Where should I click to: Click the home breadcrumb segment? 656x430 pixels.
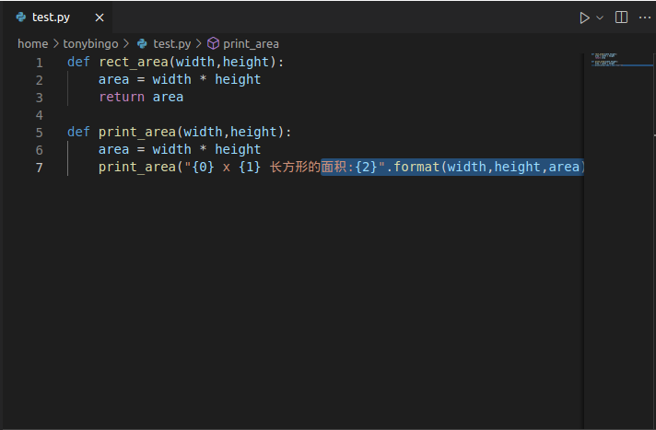click(32, 43)
